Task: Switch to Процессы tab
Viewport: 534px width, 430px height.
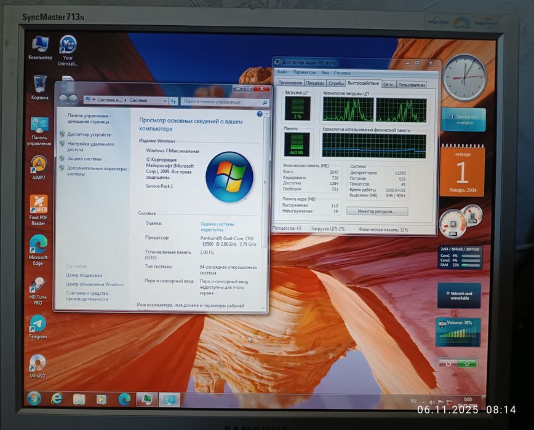Action: pos(315,83)
